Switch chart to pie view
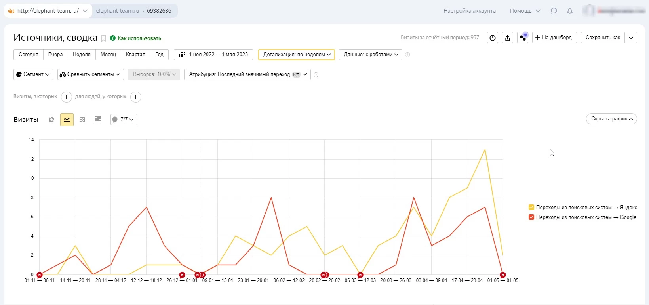 [51, 120]
